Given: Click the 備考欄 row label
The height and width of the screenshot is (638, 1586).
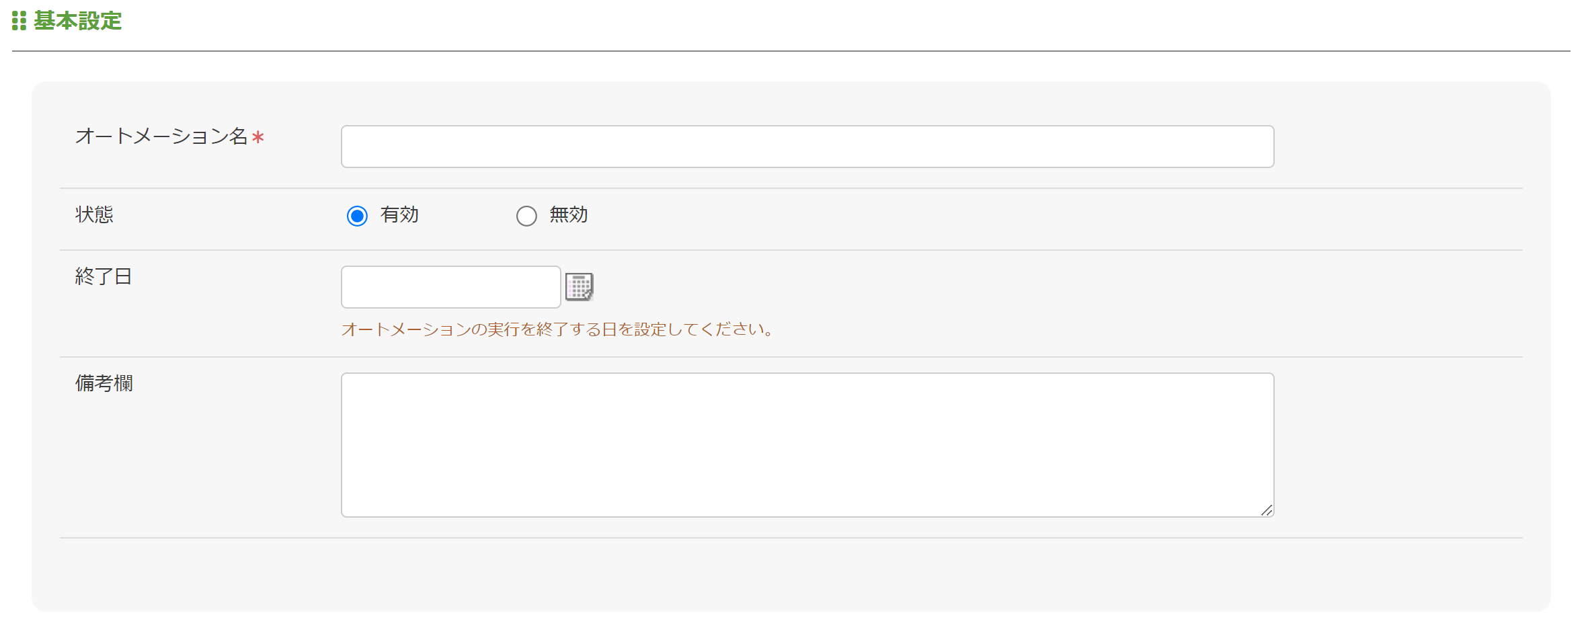Looking at the screenshot, I should (x=104, y=383).
